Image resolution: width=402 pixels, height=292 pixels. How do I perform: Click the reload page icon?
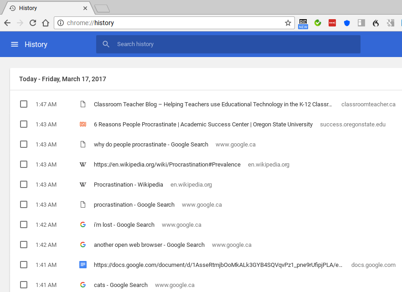click(x=33, y=23)
